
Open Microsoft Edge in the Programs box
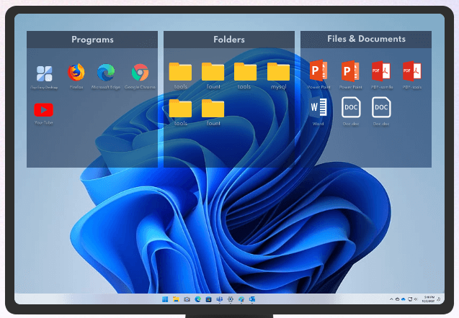pos(107,73)
